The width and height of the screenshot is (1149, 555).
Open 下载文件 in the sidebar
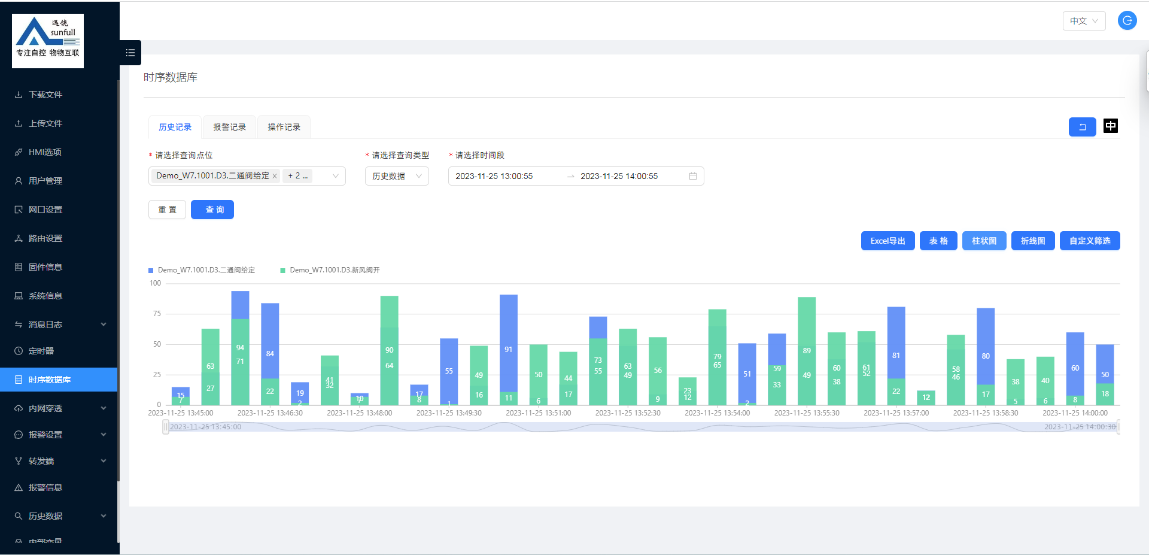(x=45, y=95)
